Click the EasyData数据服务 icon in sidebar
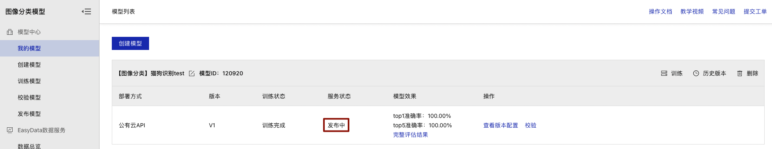The width and height of the screenshot is (772, 149). pos(10,130)
